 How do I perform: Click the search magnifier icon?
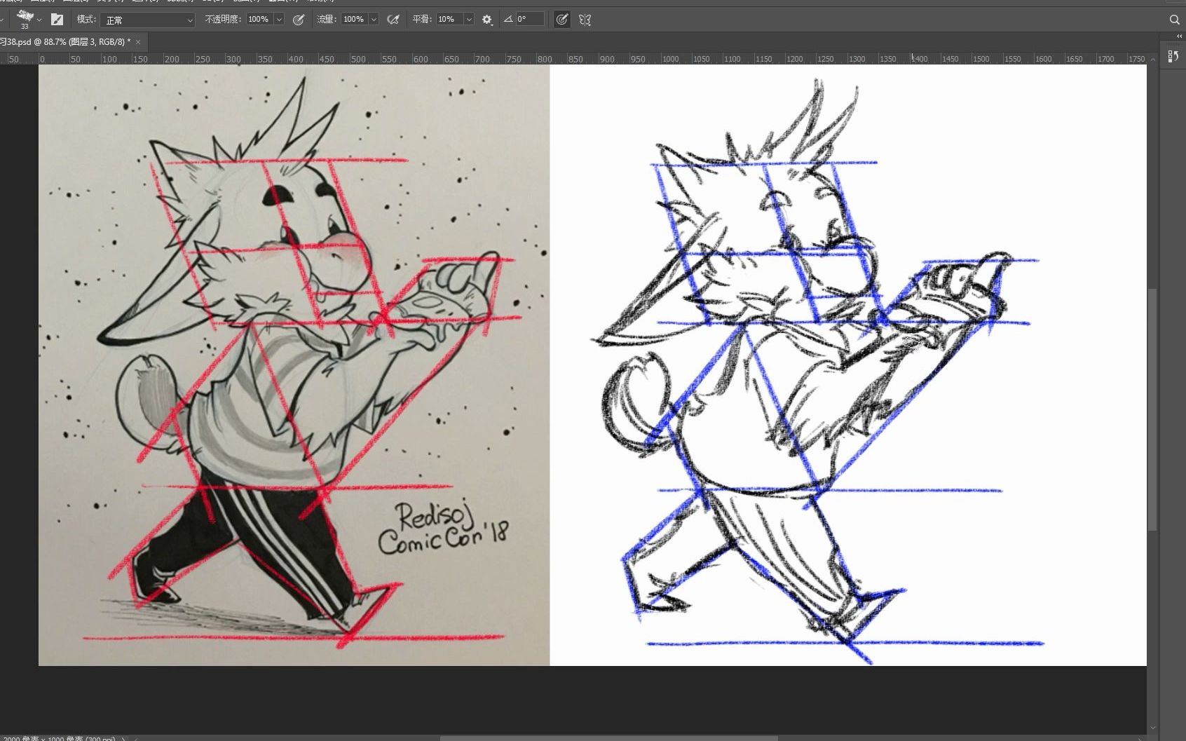point(1175,20)
